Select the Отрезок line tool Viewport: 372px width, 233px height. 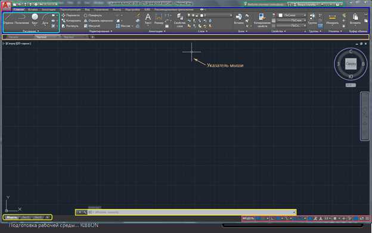click(x=8, y=19)
